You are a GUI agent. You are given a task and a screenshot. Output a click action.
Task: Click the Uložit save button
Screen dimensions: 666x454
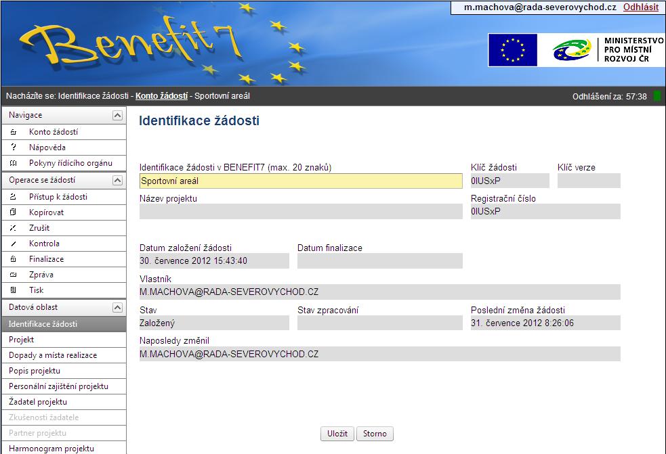click(x=337, y=434)
